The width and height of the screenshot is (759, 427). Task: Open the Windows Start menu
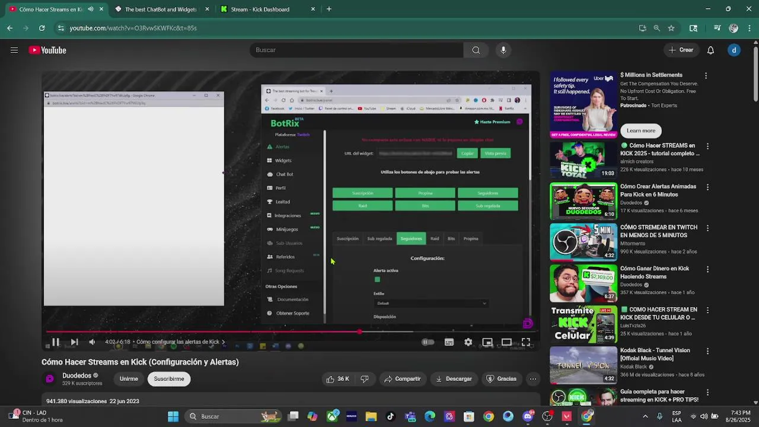point(173,416)
